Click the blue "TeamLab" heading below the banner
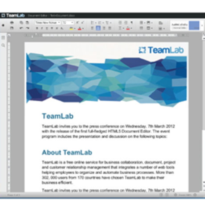This screenshot has height=205, width=205. point(58,116)
